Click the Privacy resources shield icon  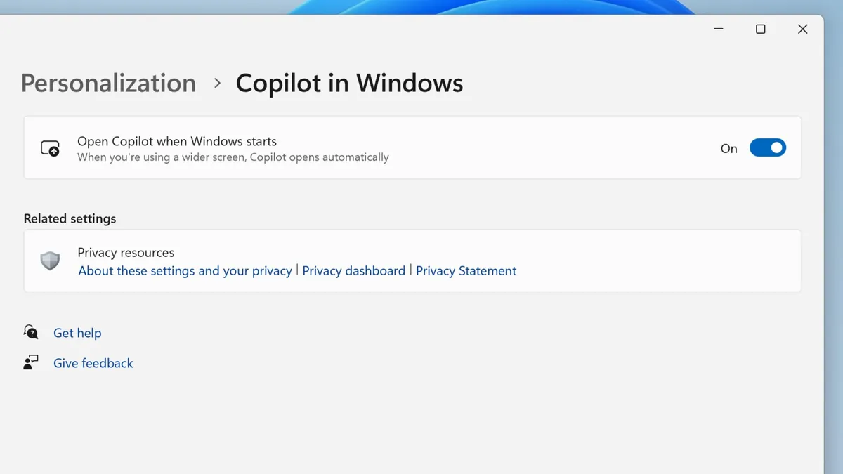click(50, 261)
